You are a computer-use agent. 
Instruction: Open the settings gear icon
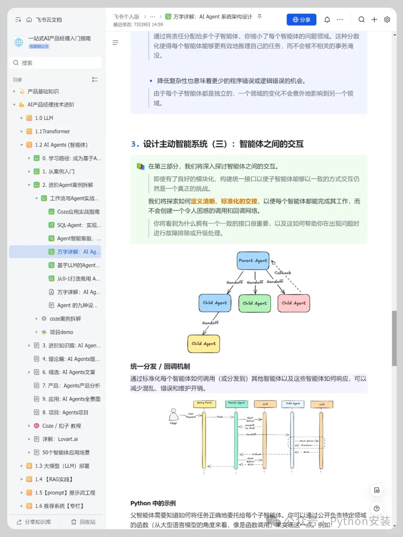point(387,19)
